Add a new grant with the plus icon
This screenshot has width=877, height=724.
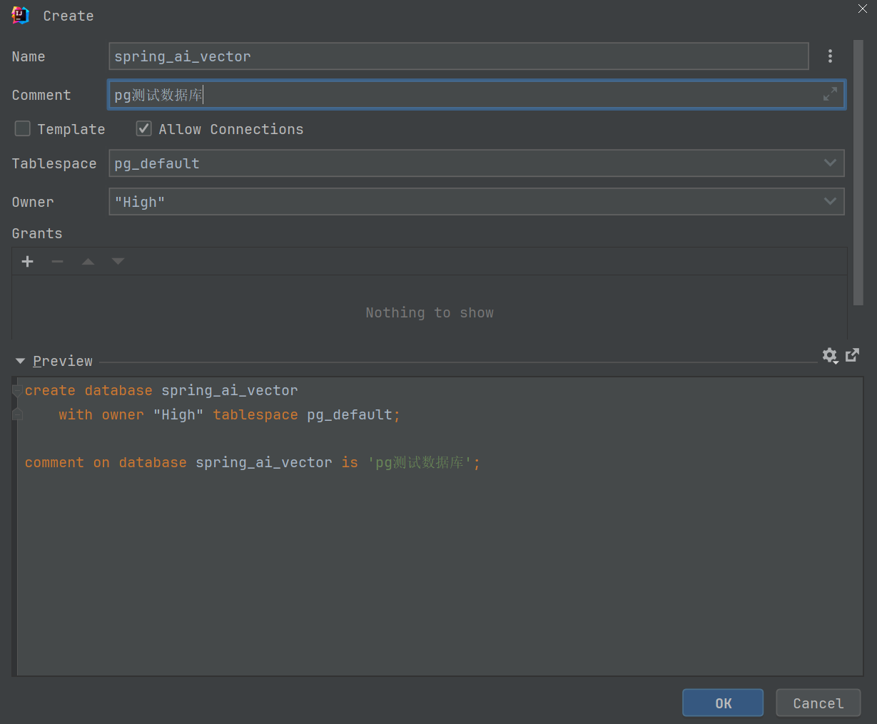click(28, 262)
